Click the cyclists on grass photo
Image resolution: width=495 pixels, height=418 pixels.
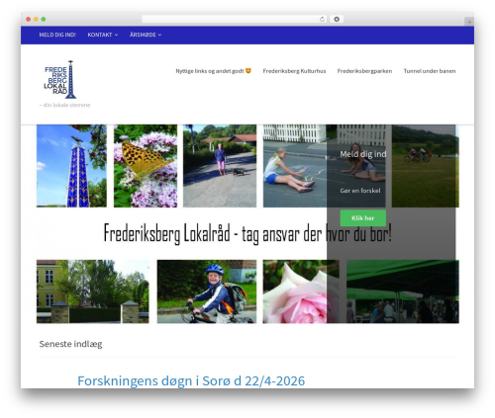pos(426,166)
